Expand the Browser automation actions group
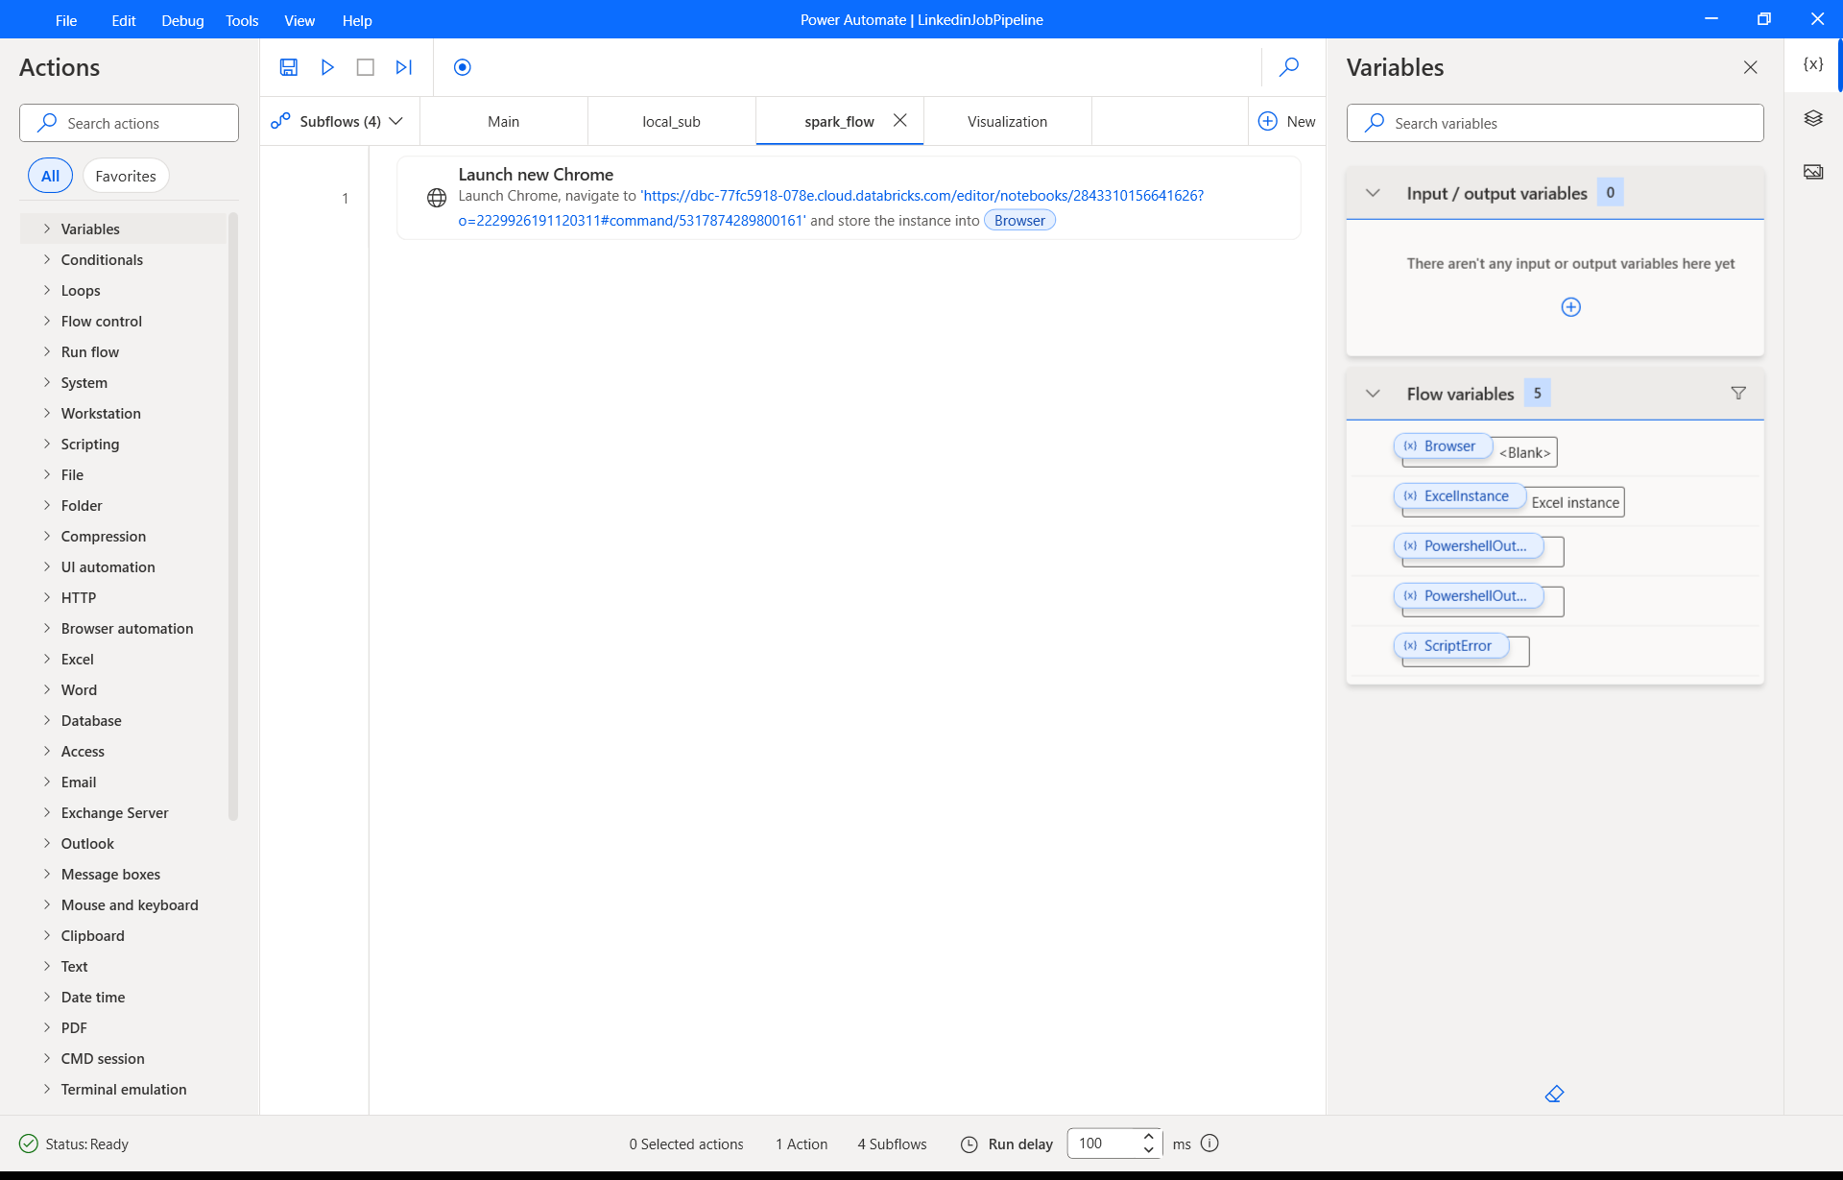The image size is (1843, 1180). point(127,629)
